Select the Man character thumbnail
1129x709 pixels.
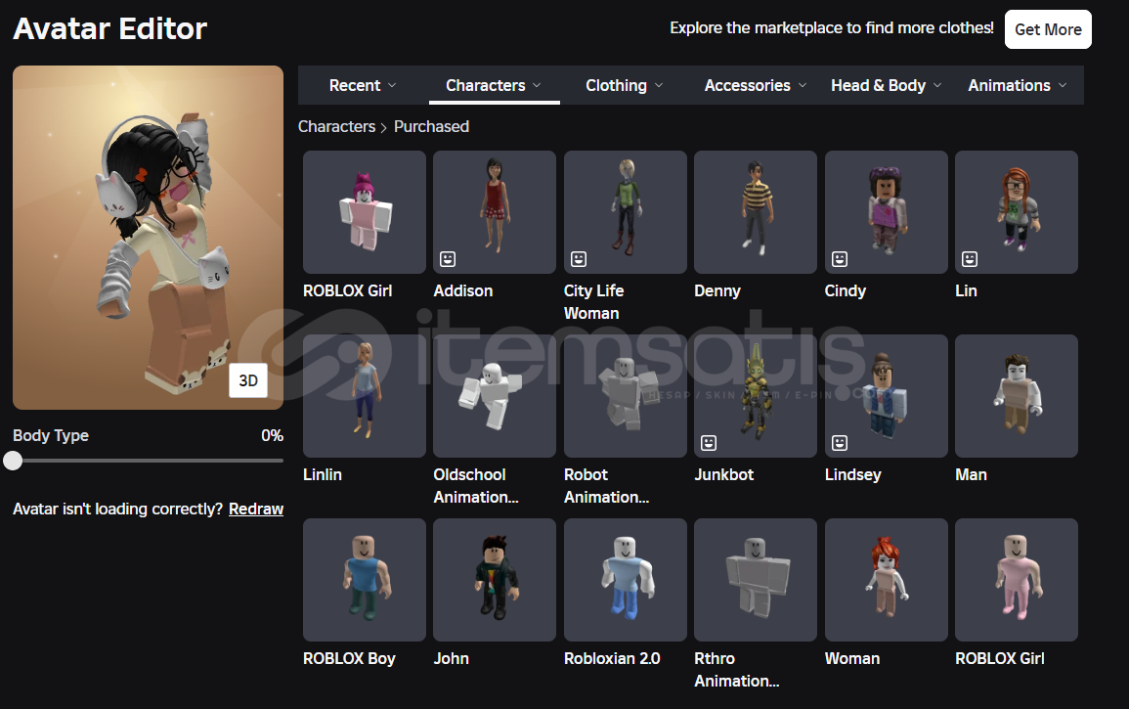pos(1016,396)
